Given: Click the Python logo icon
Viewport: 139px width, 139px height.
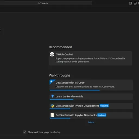Looking at the screenshot, I should 52,106.
